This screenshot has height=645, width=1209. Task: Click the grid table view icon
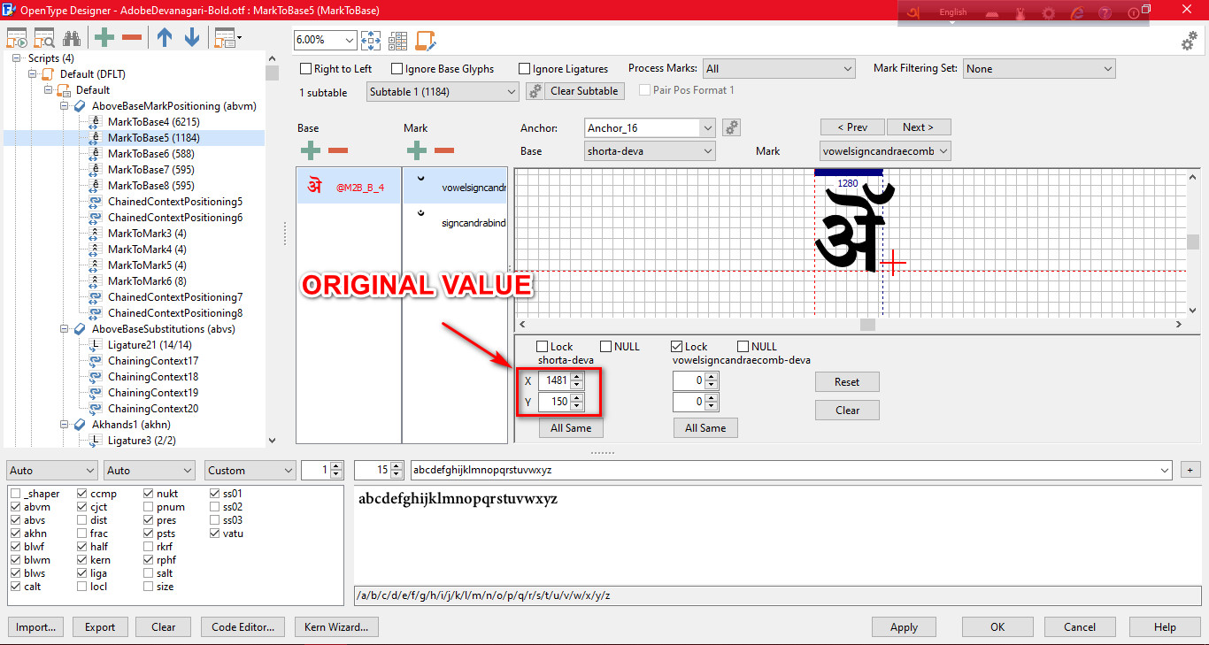397,41
